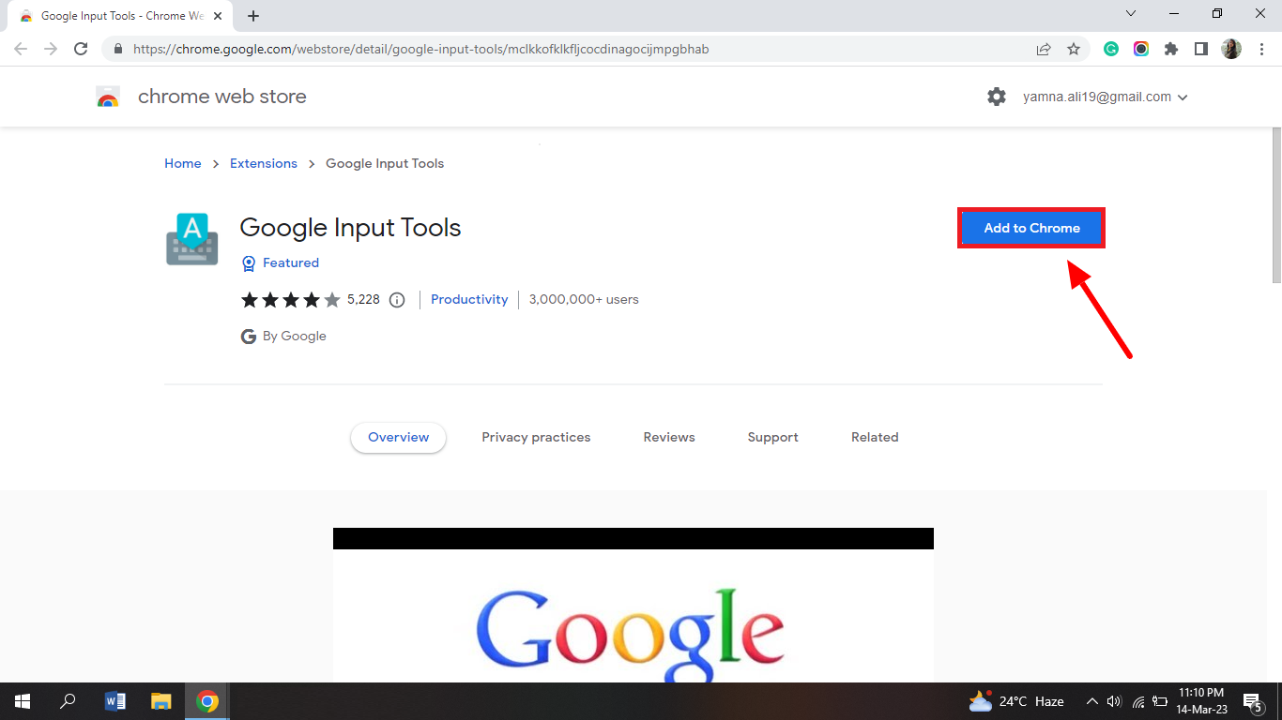The image size is (1282, 720).
Task: Open the Chrome extensions puzzle icon
Action: click(x=1171, y=49)
